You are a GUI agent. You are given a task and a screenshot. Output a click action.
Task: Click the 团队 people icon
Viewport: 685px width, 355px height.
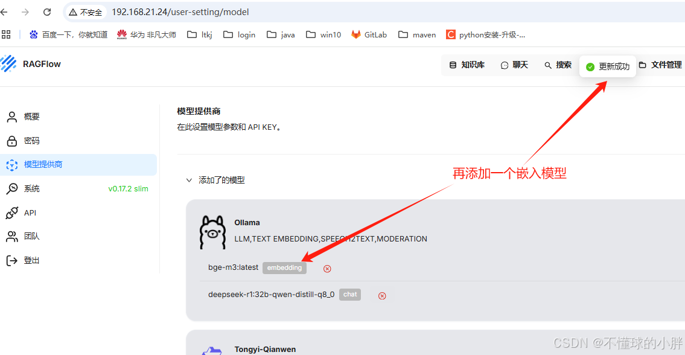click(x=12, y=237)
